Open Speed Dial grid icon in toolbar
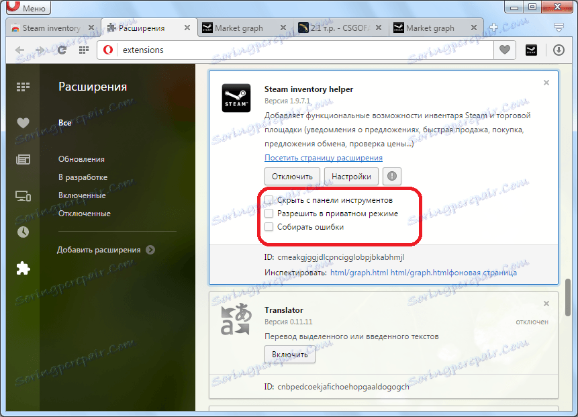 tap(84, 50)
